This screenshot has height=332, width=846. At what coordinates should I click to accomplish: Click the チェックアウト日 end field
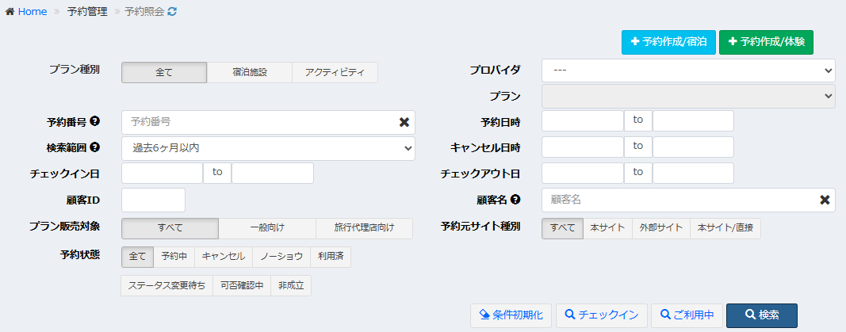pyautogui.click(x=693, y=173)
